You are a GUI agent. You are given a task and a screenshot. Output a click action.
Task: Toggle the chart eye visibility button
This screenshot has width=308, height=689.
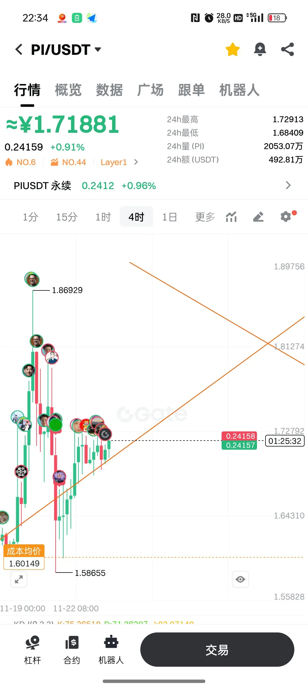[x=240, y=579]
